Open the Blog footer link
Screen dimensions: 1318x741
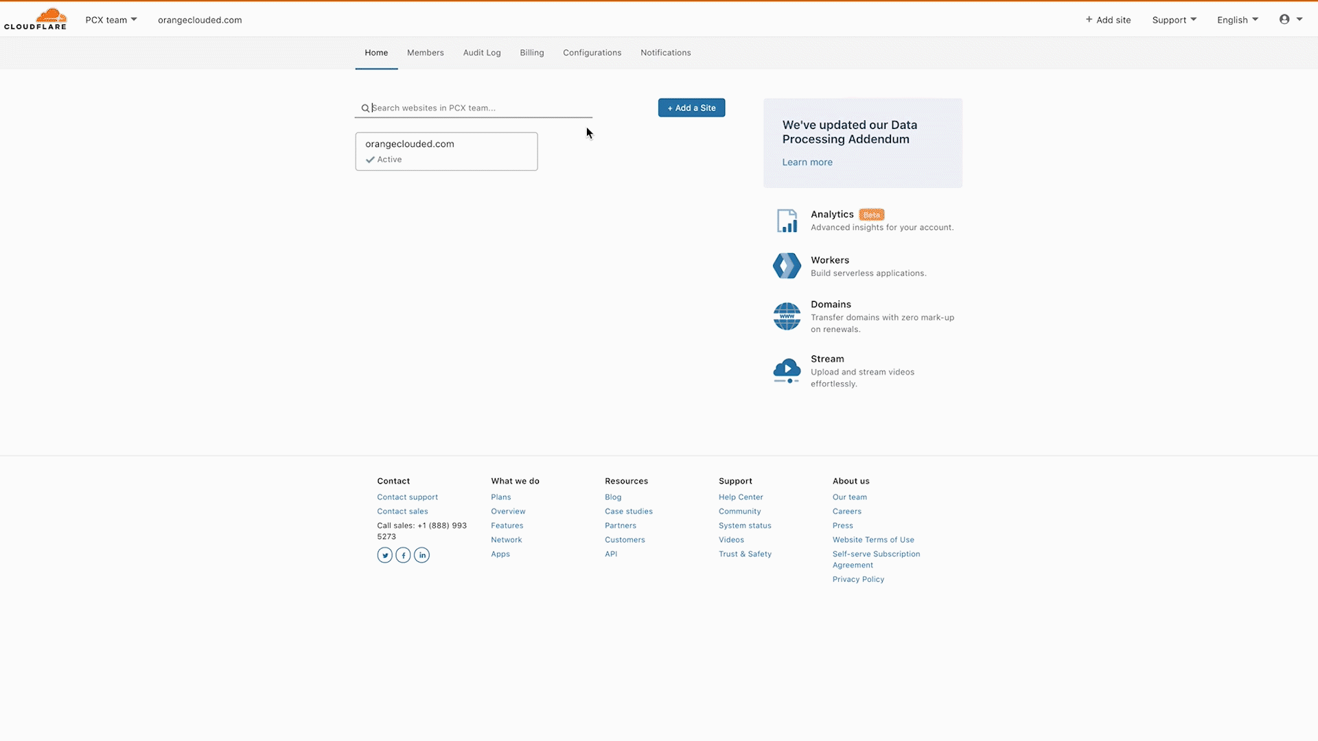613,497
